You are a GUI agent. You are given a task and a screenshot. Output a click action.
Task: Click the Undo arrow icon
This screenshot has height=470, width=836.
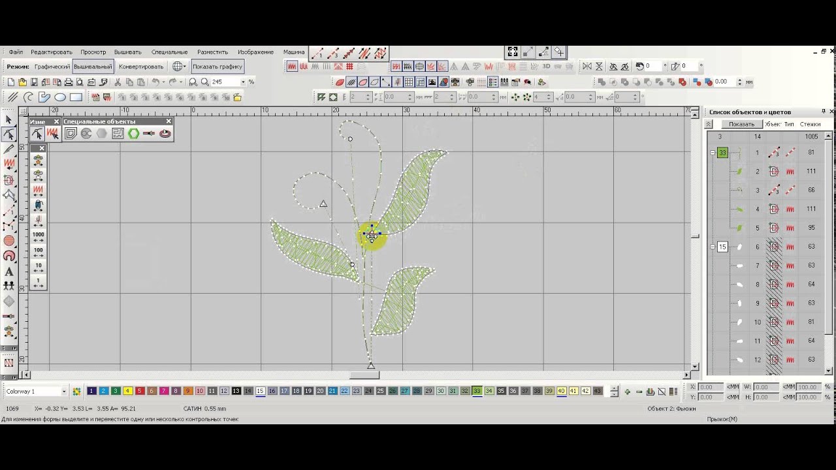(155, 82)
